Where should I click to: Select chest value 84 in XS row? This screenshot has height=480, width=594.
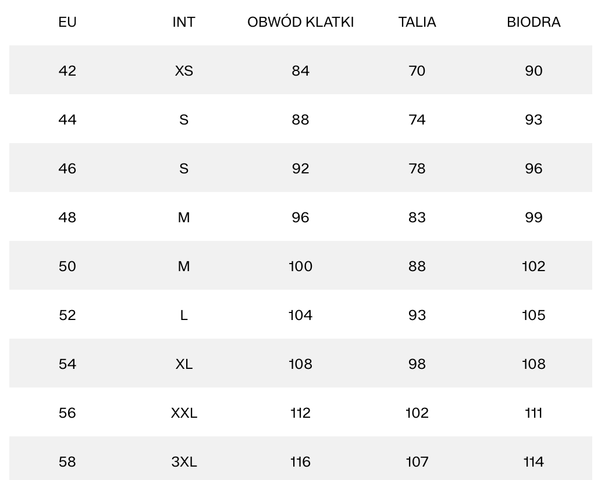(300, 70)
